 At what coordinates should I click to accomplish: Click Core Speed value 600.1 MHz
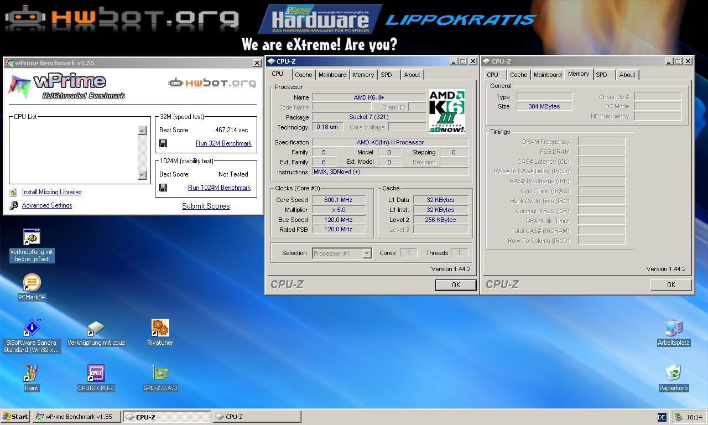pos(339,200)
